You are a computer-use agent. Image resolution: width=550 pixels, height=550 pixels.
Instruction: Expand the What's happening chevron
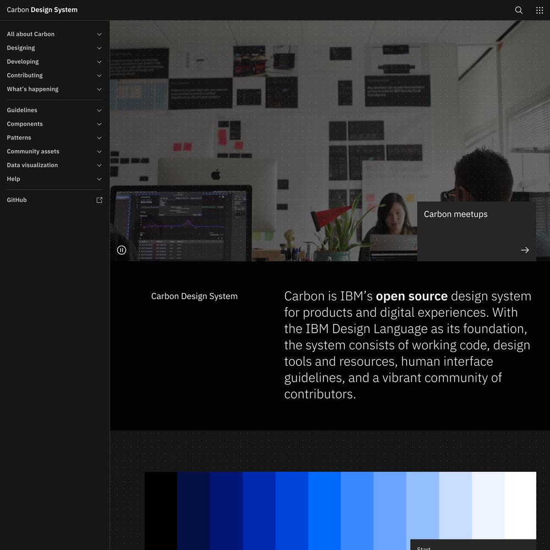tap(99, 90)
